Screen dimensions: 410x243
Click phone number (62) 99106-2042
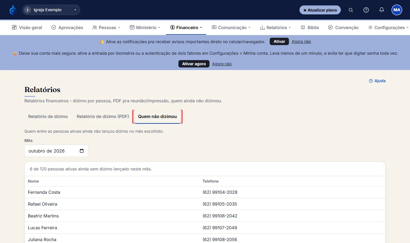(x=220, y=216)
